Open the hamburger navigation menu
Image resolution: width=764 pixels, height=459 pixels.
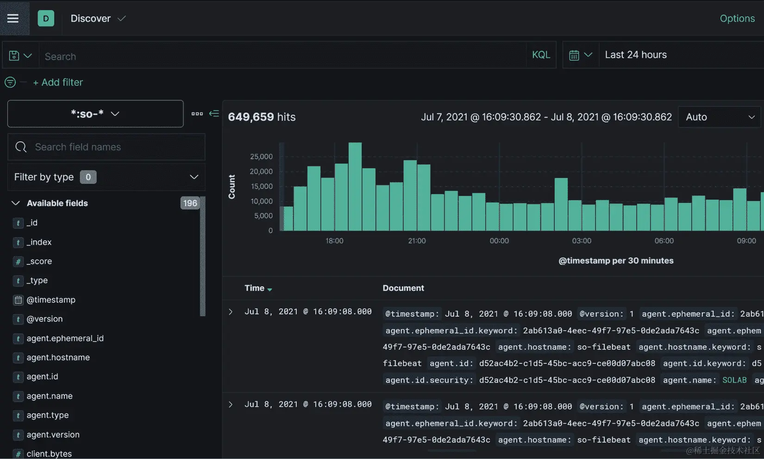click(13, 18)
